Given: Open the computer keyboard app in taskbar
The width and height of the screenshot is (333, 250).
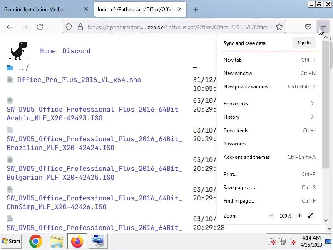Looking at the screenshot, I should pos(98,241).
